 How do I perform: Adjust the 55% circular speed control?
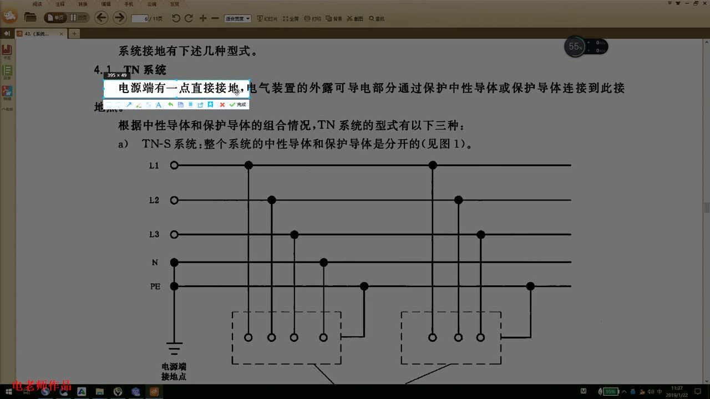pos(575,47)
